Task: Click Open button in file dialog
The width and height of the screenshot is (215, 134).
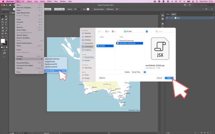Action: [169, 78]
